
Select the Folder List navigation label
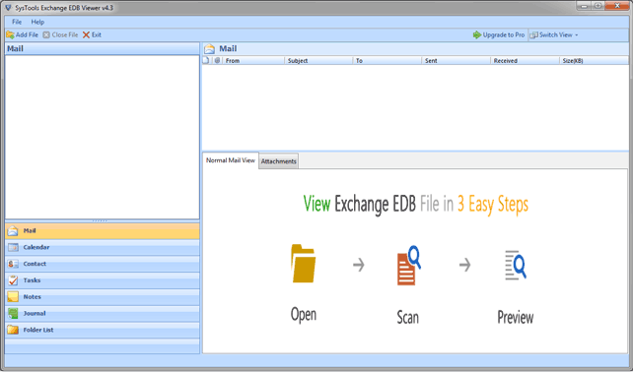[38, 330]
